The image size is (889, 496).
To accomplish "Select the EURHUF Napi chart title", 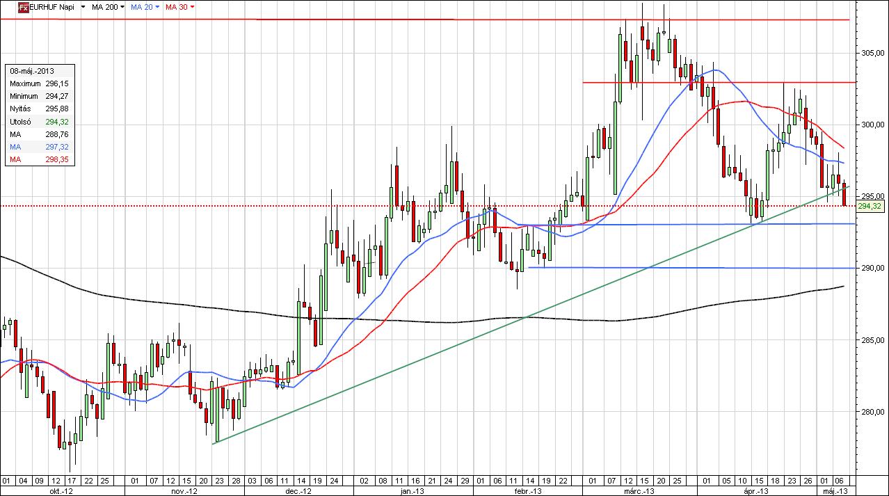I will point(52,7).
